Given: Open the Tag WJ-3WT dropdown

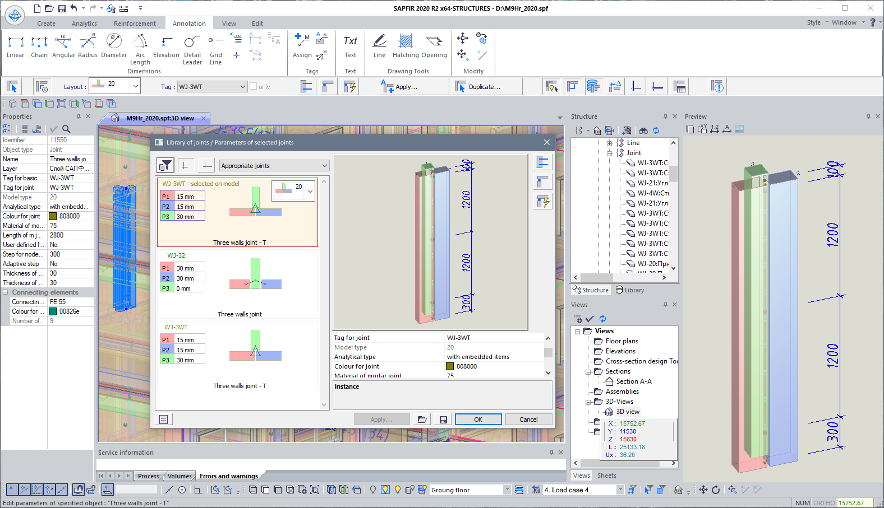Looking at the screenshot, I should 212,87.
